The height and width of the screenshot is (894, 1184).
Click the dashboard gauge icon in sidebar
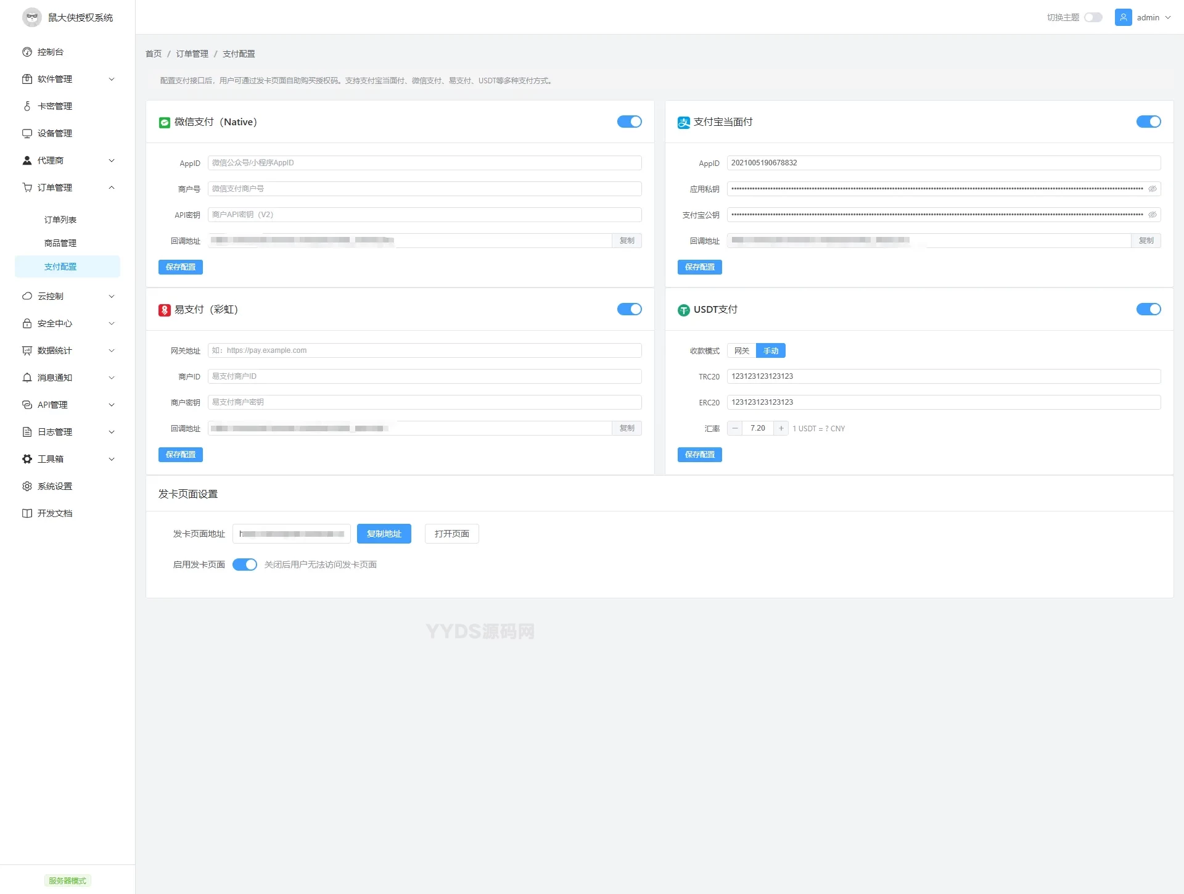(27, 52)
